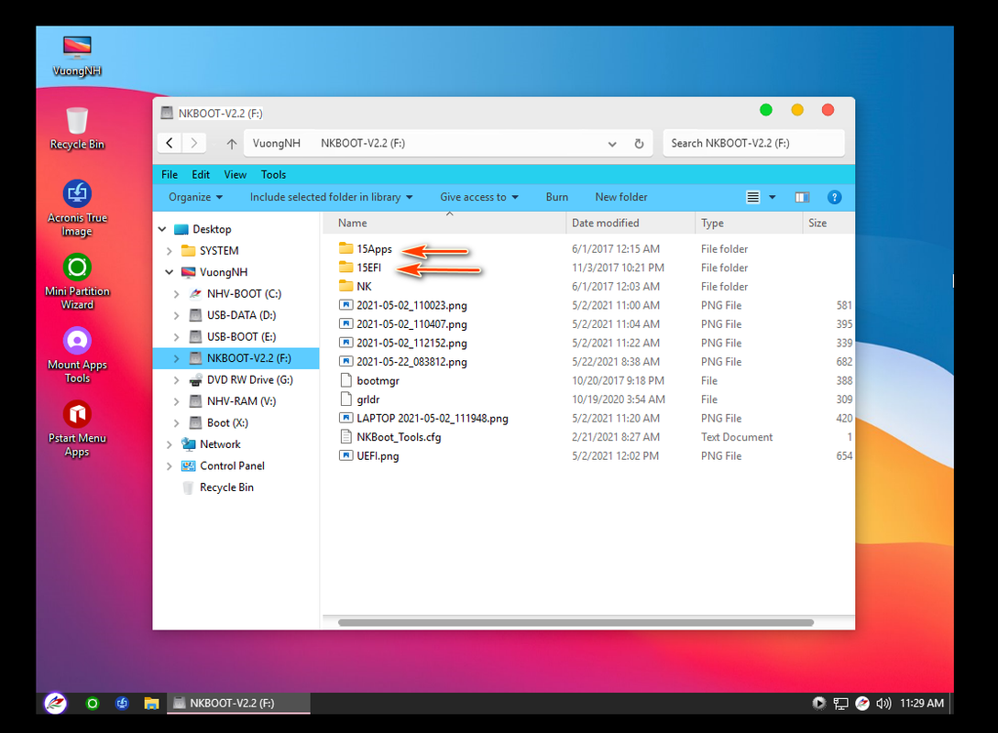Open Mini Partition Wizard taskbar icon
Image resolution: width=998 pixels, height=733 pixels.
(93, 703)
